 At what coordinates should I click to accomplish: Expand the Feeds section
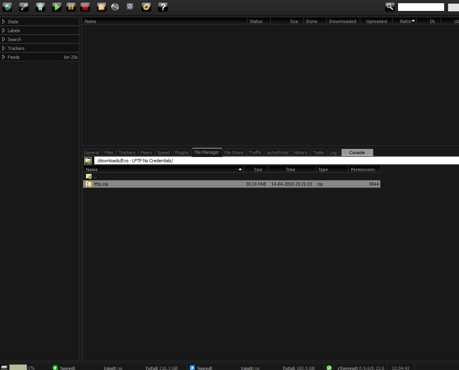(x=13, y=57)
